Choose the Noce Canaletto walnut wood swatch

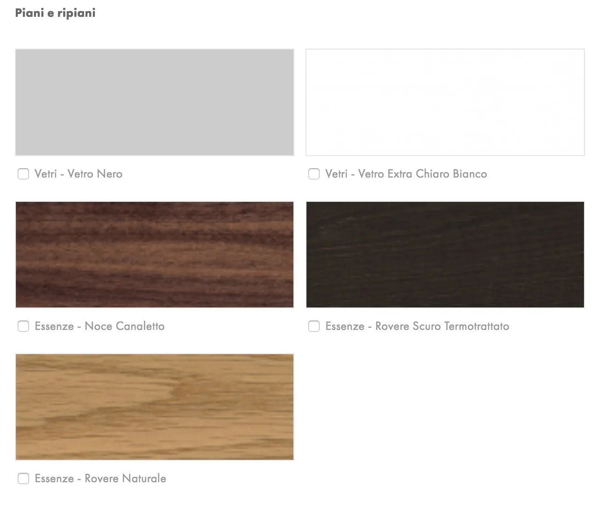point(155,255)
